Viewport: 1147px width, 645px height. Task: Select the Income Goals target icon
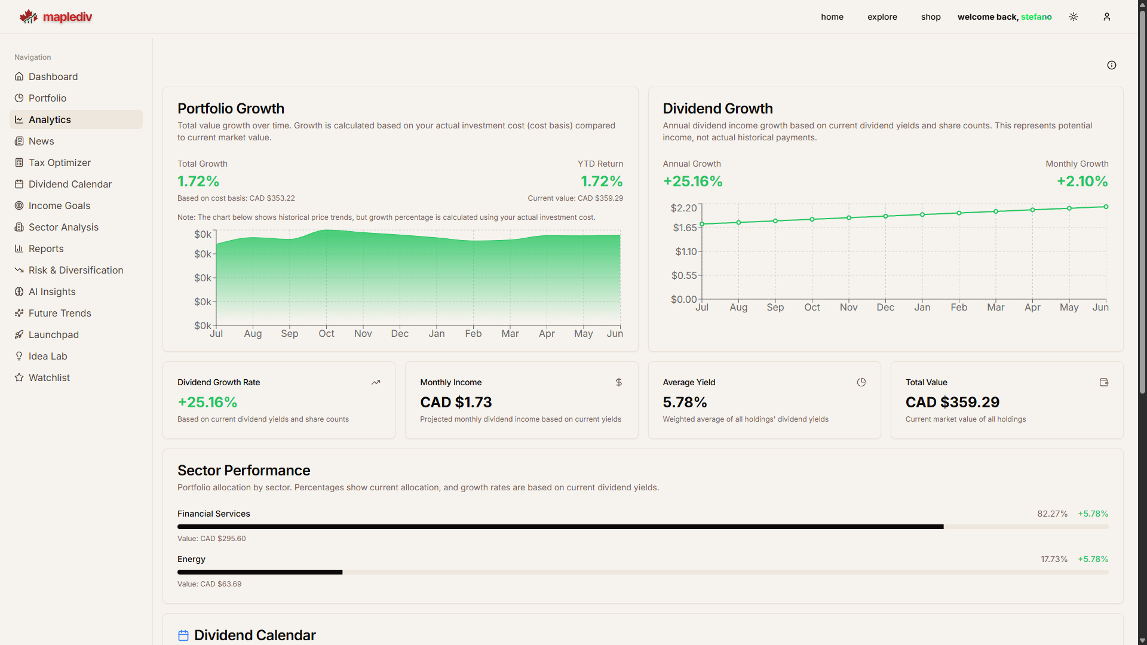(x=19, y=205)
